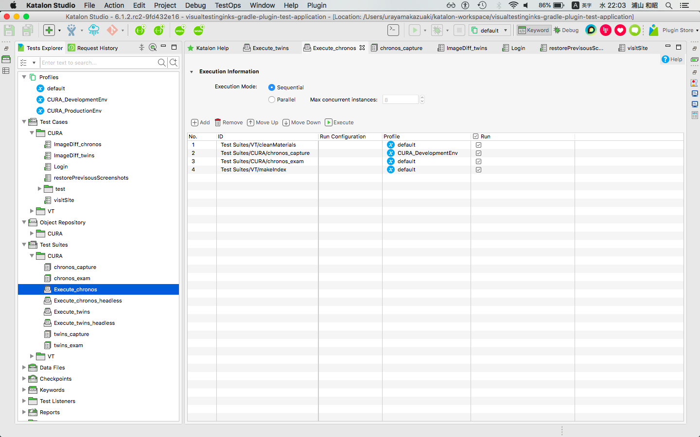Click the Save All toolbar icon
The width and height of the screenshot is (700, 437).
pos(28,30)
